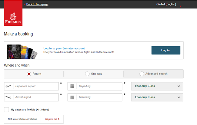197x125 pixels.
Task: Click the Inspire me link
Action: [52, 119]
